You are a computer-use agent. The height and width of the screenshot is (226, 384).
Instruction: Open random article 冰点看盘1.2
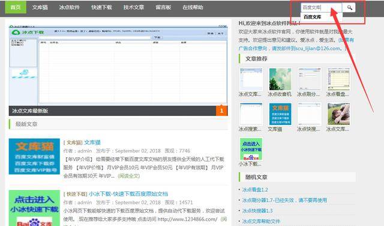[x=255, y=190]
